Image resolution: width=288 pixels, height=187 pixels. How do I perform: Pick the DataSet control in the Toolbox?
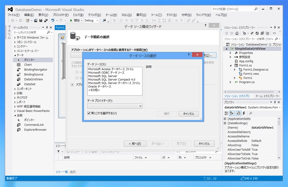pyautogui.click(x=30, y=84)
